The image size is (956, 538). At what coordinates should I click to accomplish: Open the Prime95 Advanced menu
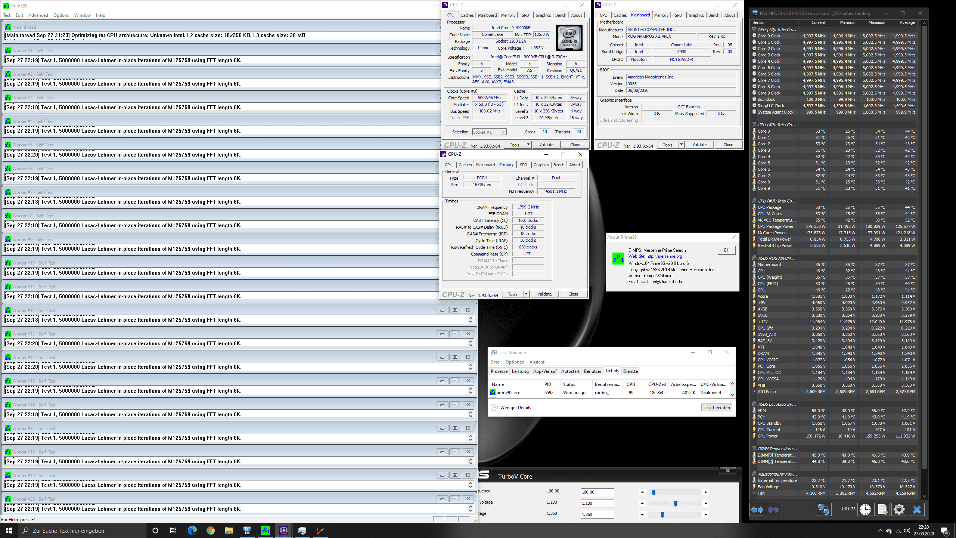[x=38, y=15]
